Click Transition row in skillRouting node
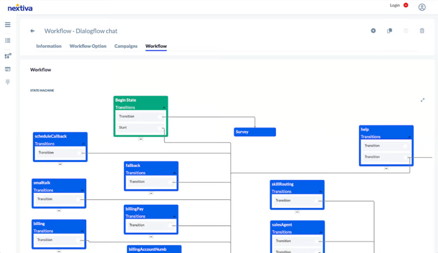Screen dimensions: 438x253 pos(297,200)
